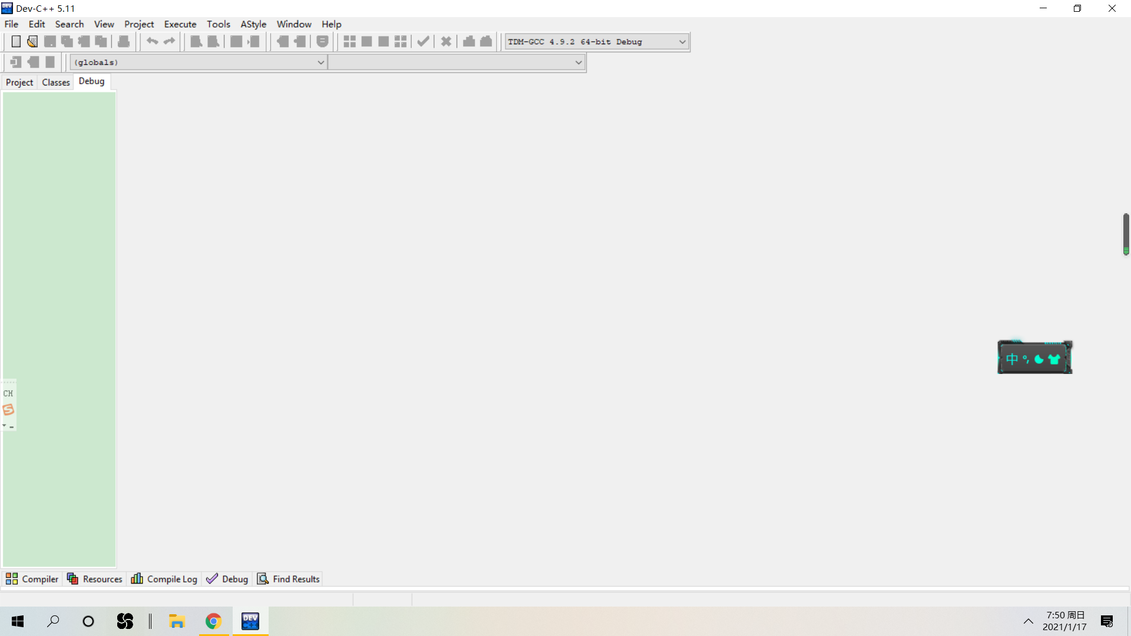Click the Open file toolbar icon
Screen dimensions: 1131x636
(x=32, y=41)
